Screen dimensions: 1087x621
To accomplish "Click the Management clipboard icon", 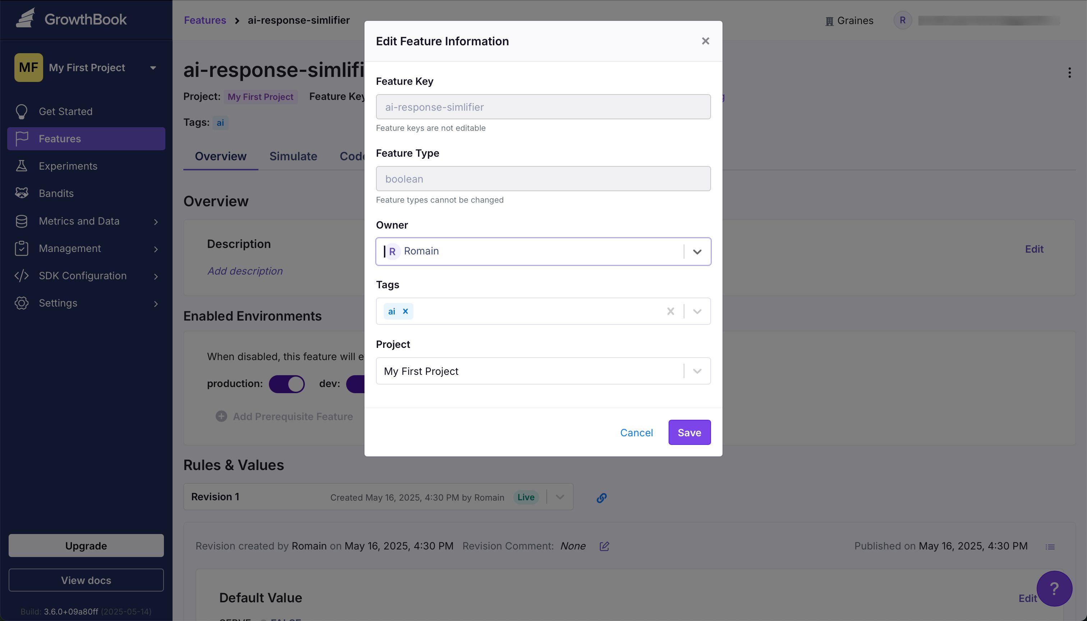I will click(21, 248).
